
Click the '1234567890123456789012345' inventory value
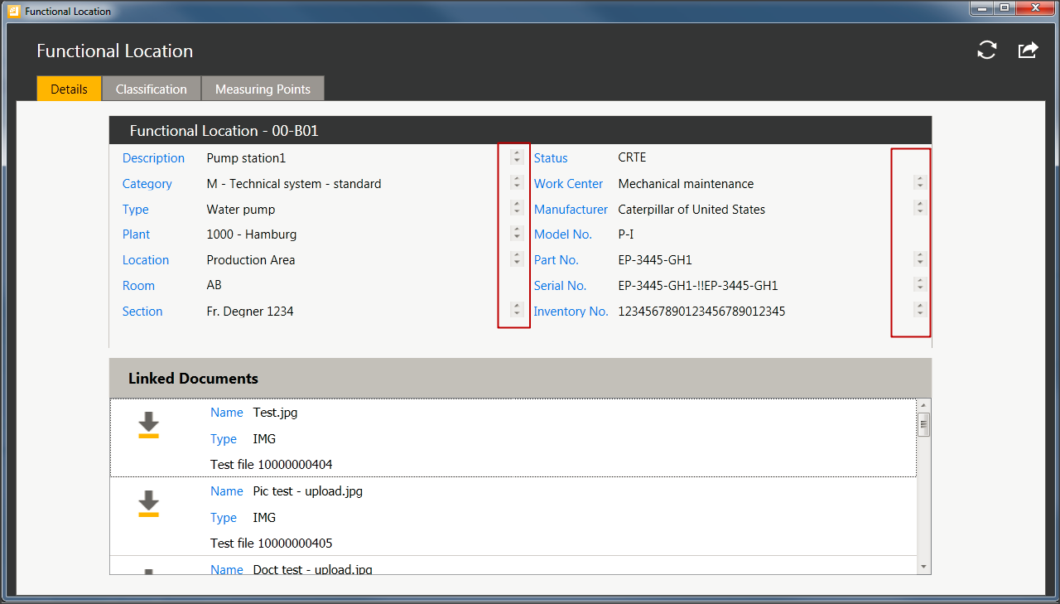[702, 312]
